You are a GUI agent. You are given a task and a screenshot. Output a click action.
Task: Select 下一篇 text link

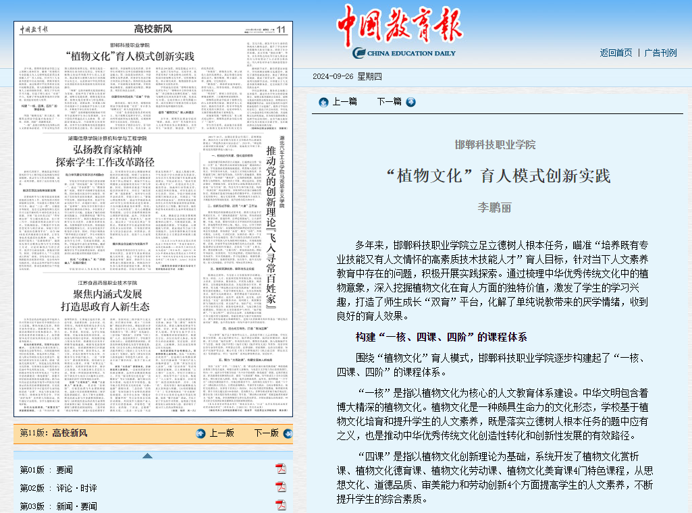pyautogui.click(x=389, y=102)
